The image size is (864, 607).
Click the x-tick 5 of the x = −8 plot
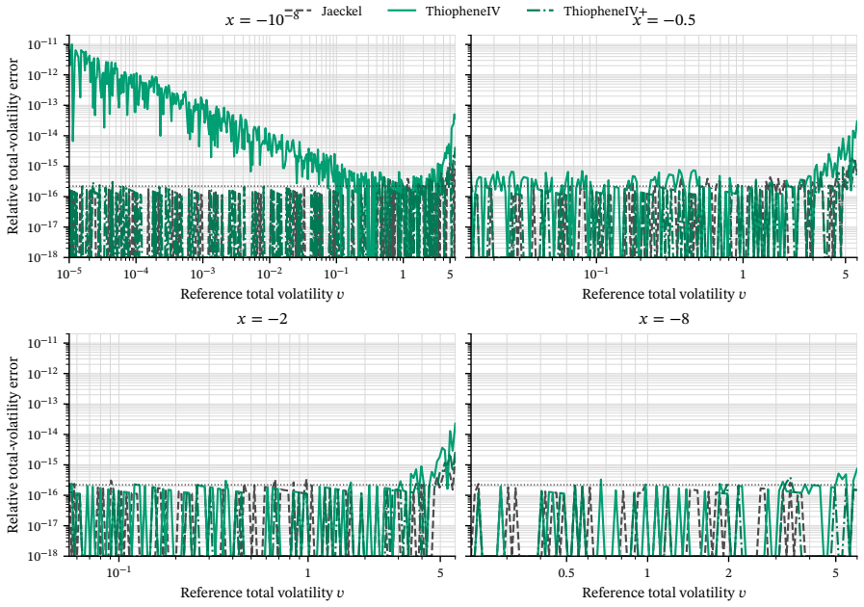(836, 573)
